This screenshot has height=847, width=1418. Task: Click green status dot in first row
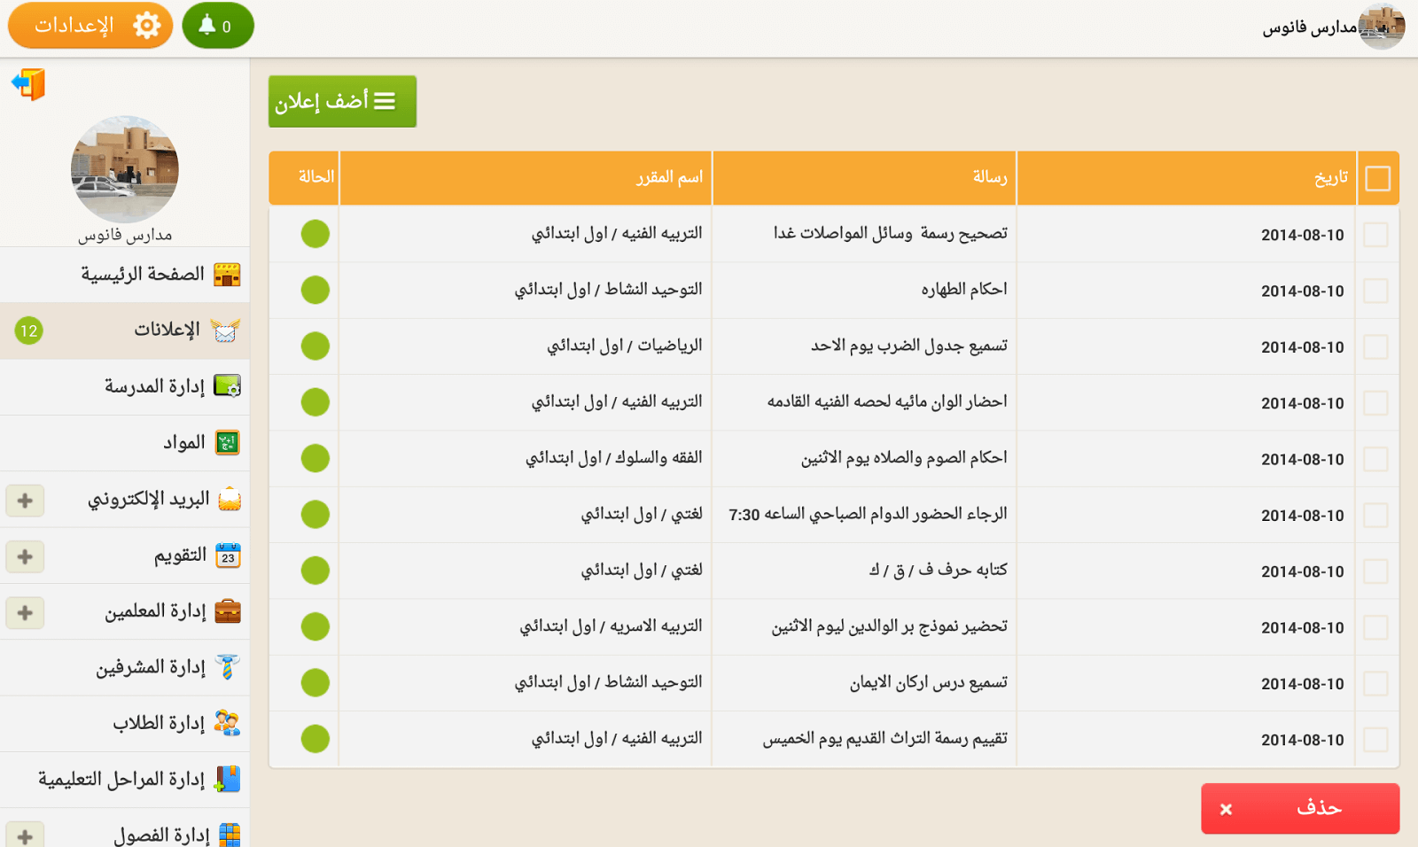(315, 234)
